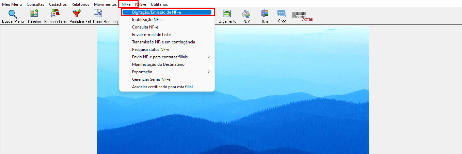Click the Sair exit icon
This screenshot has width=462, height=154.
point(265,14)
